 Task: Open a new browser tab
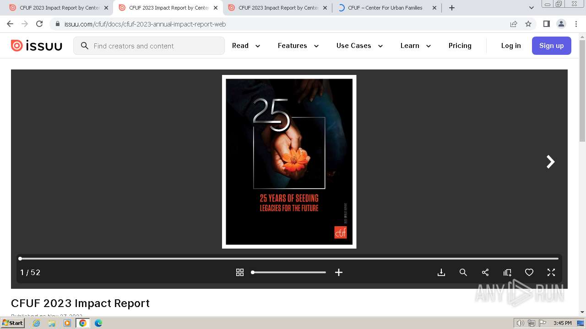point(452,8)
